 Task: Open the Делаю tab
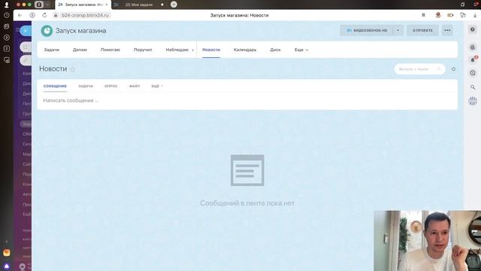tap(80, 50)
